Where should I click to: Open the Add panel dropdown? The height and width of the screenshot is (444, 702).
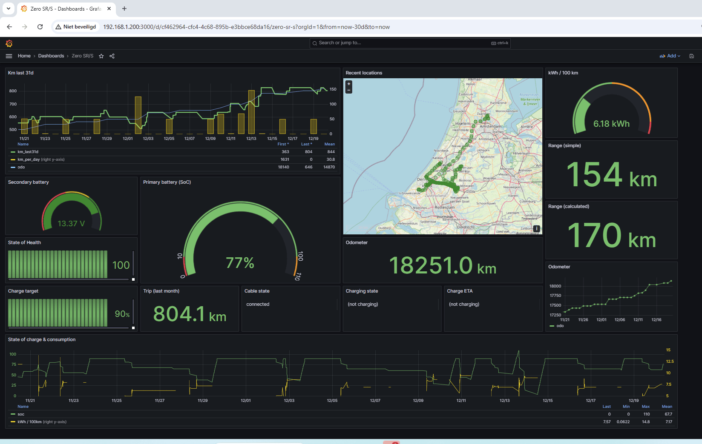point(670,56)
